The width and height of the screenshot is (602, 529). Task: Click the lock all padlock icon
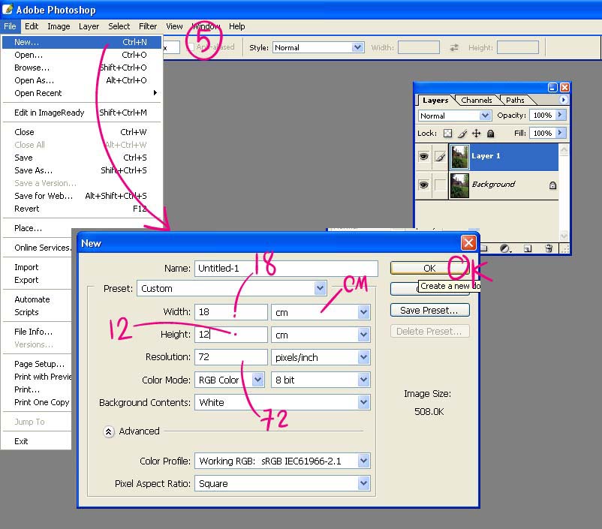tap(490, 134)
